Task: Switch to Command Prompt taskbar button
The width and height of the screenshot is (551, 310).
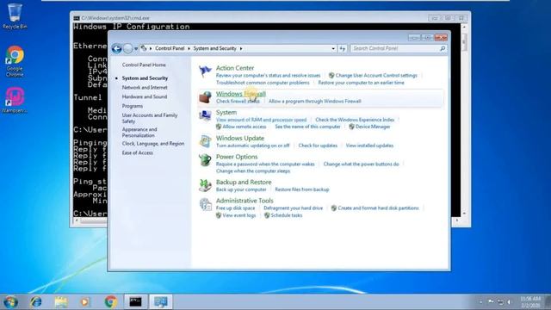Action: (x=135, y=302)
